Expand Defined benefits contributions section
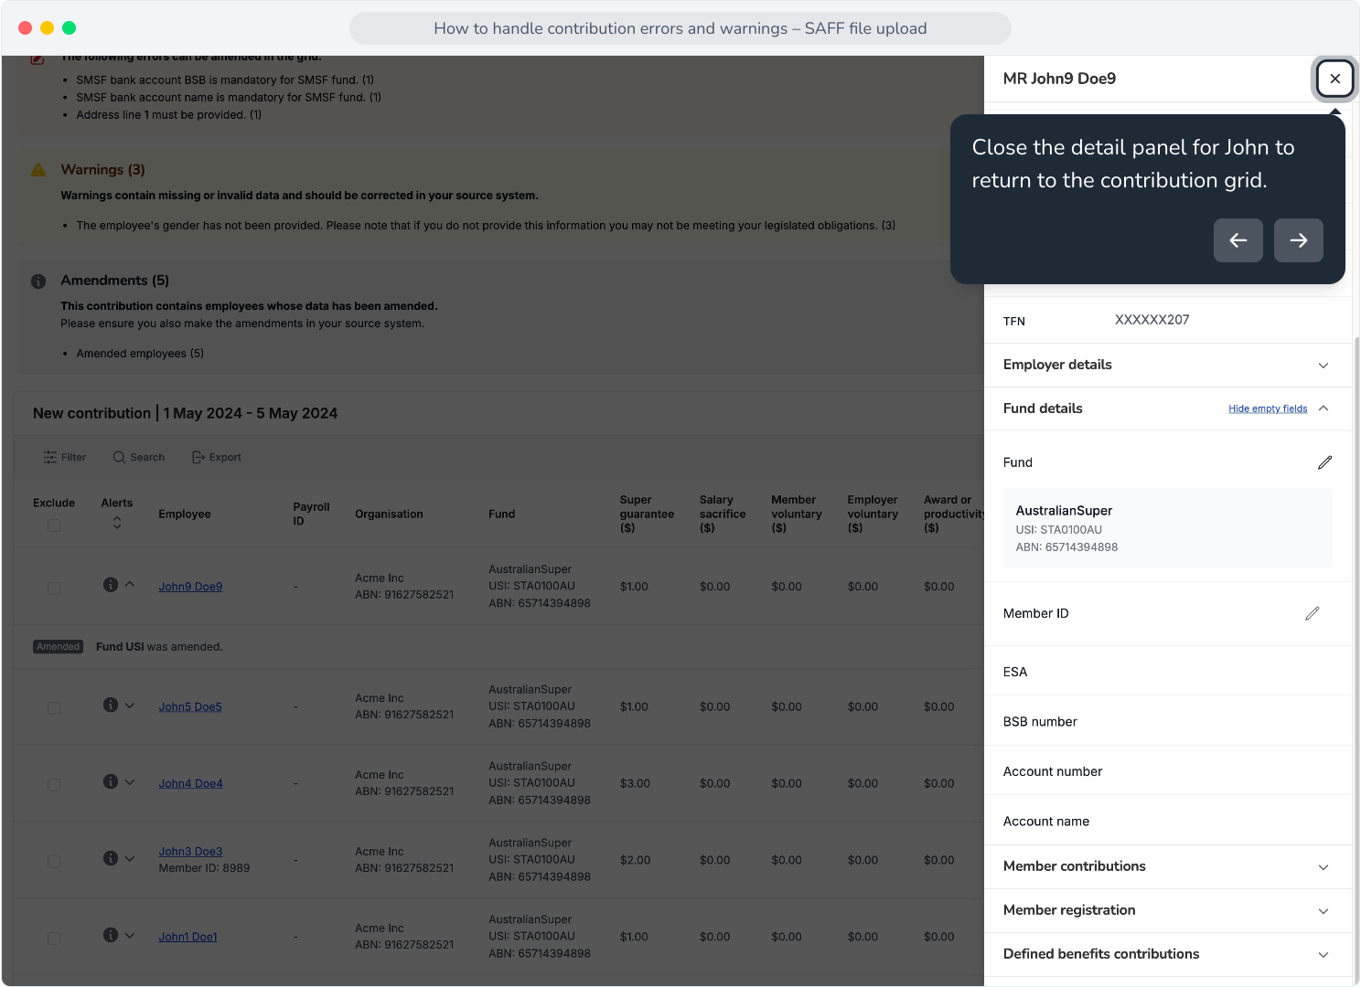Screen dimensions: 1361x987 point(1168,954)
